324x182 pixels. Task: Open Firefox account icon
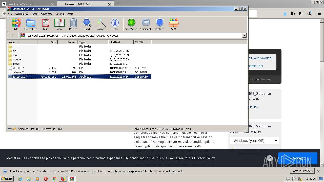point(309,14)
